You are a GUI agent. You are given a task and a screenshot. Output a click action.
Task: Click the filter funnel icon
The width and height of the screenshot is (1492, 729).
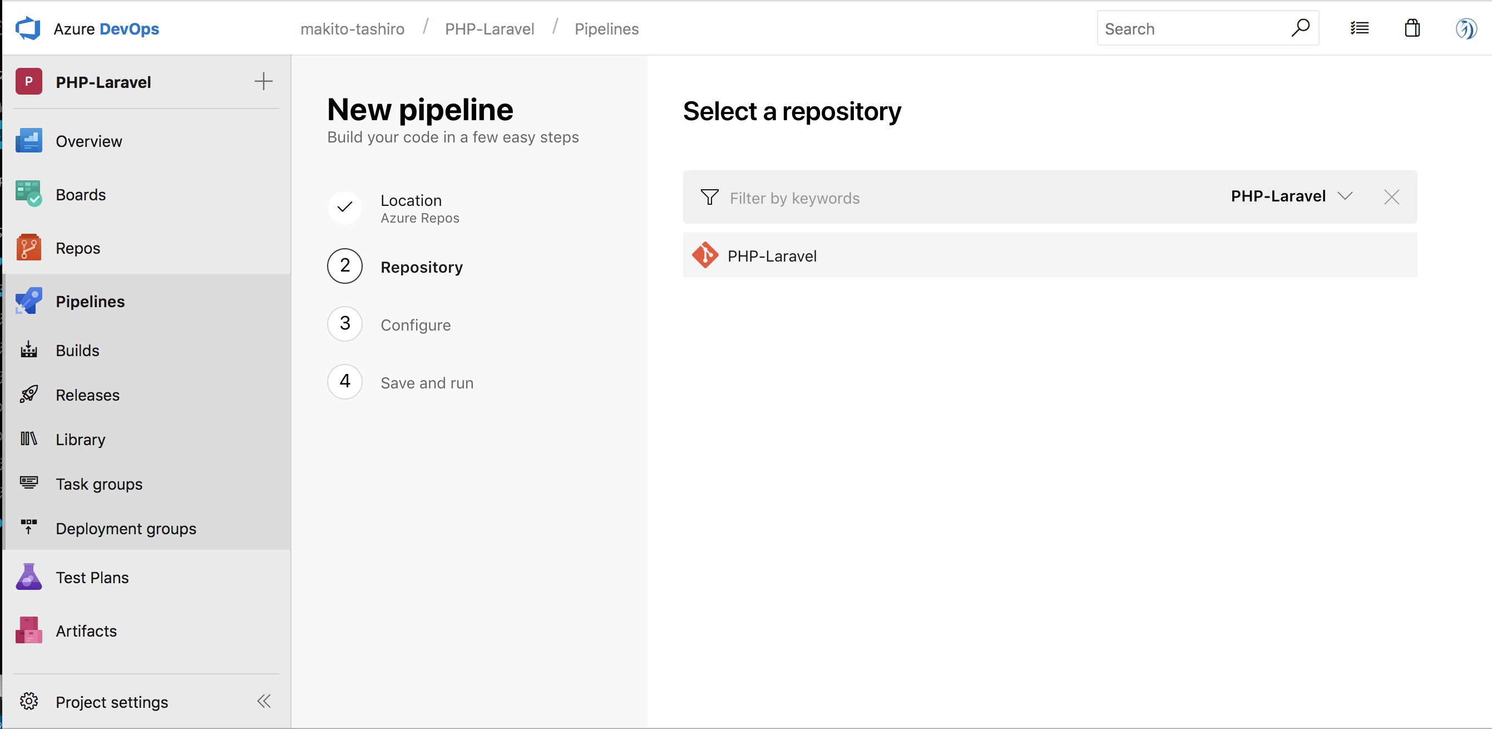click(x=709, y=197)
